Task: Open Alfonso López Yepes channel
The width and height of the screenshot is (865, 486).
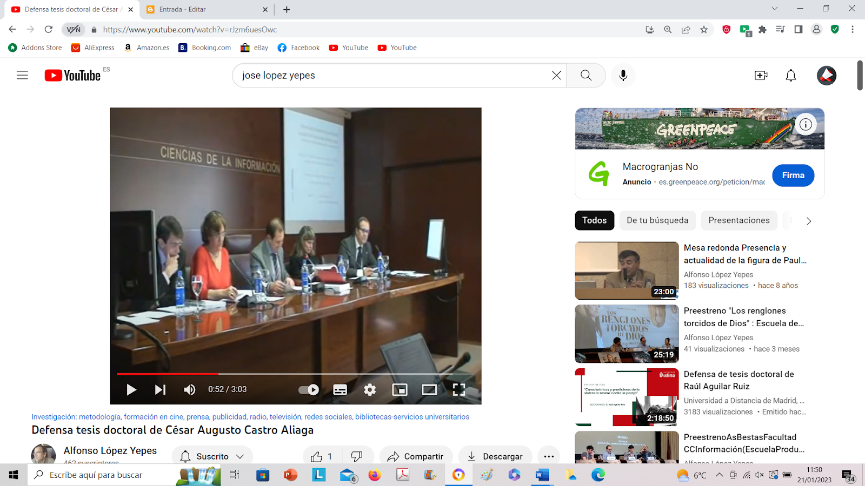Action: (110, 450)
